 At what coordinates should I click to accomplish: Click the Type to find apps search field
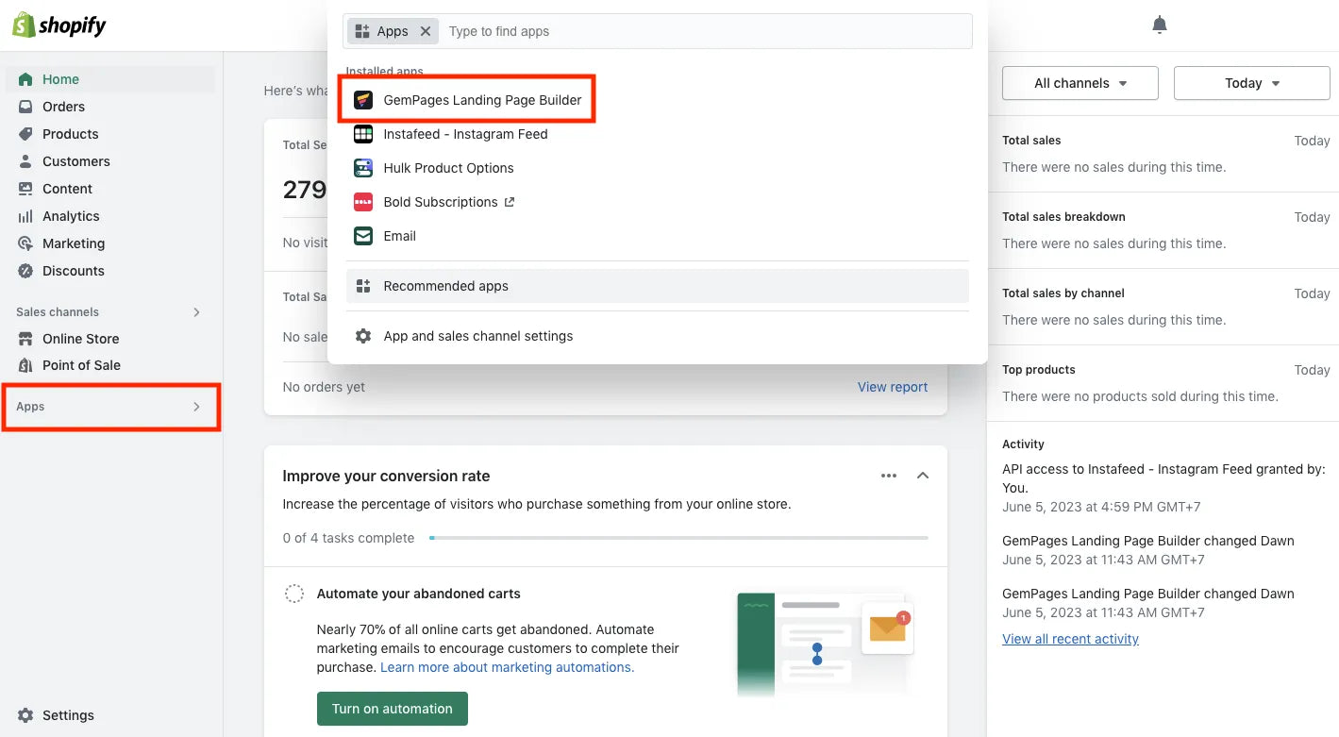click(706, 31)
